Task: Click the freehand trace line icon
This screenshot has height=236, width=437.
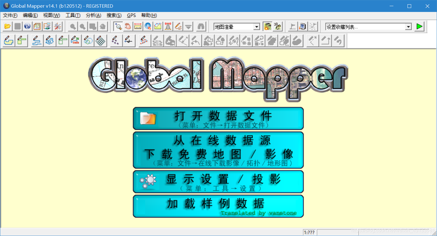Action: point(49,40)
